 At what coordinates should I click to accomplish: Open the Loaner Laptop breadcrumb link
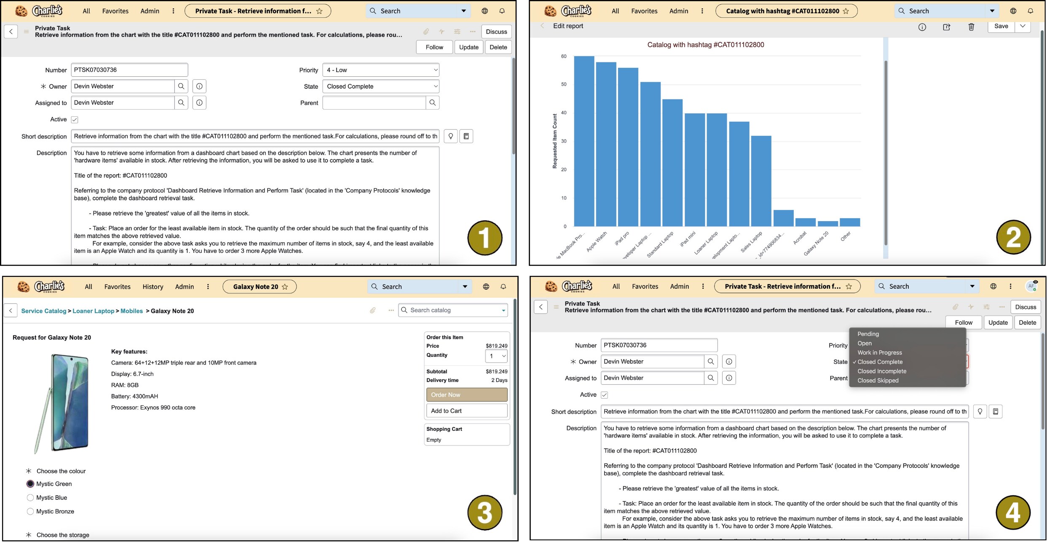coord(93,311)
